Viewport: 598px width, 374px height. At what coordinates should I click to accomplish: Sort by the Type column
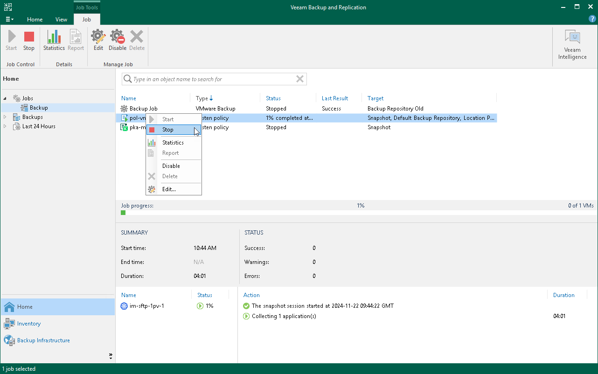coord(204,98)
